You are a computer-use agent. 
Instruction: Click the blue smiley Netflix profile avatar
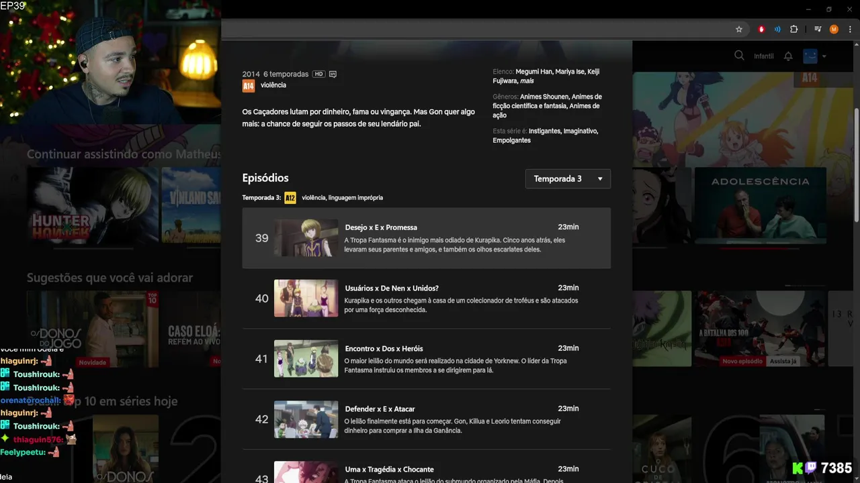[810, 56]
